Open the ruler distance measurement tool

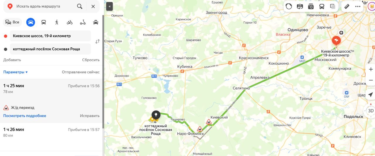click(347, 6)
